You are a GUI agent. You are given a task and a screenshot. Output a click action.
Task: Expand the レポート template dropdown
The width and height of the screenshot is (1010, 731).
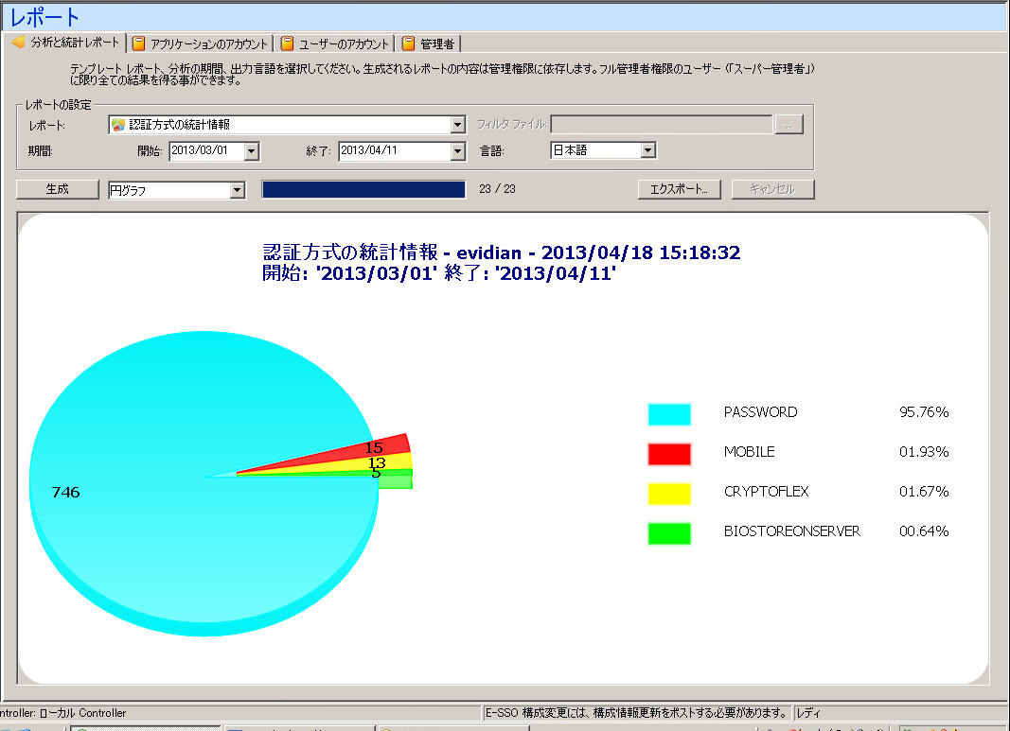pos(458,124)
